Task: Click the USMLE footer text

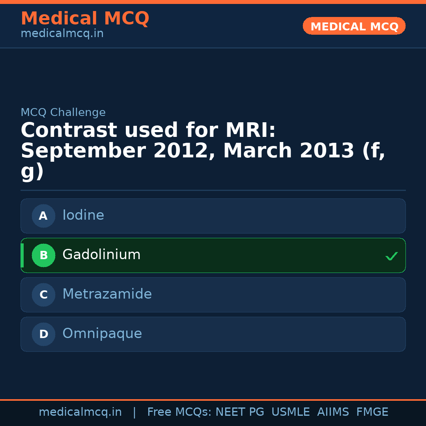Action: point(291,412)
